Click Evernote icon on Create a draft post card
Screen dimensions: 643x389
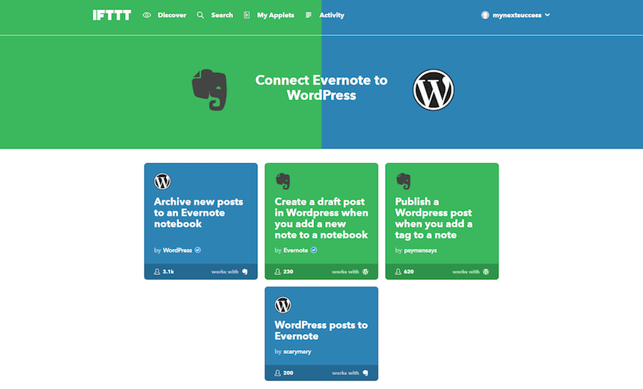pos(283,181)
